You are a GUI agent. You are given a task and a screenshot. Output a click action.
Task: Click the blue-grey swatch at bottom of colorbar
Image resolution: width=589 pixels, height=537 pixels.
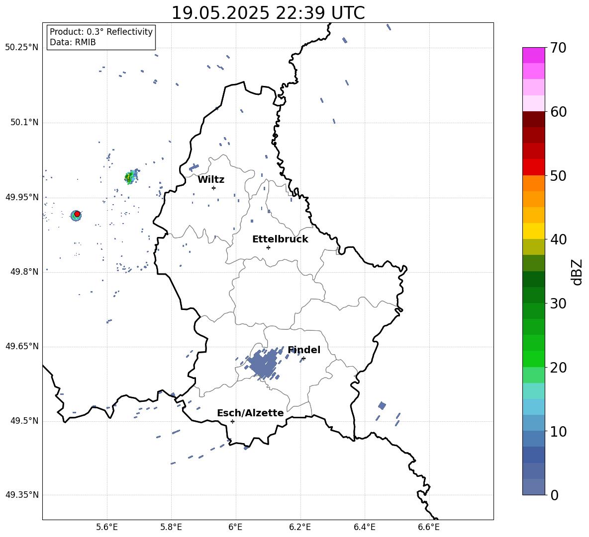(533, 487)
